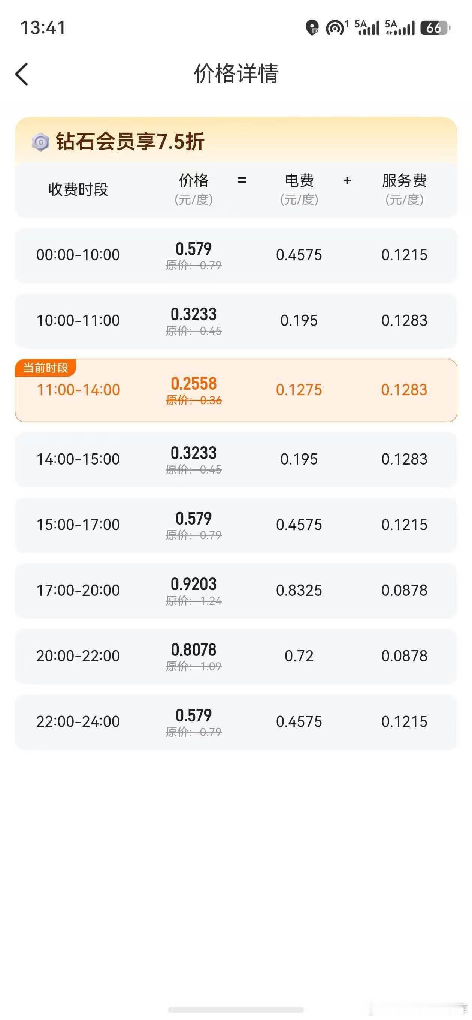
Task: Tap the diamond member badge icon
Action: point(40,142)
